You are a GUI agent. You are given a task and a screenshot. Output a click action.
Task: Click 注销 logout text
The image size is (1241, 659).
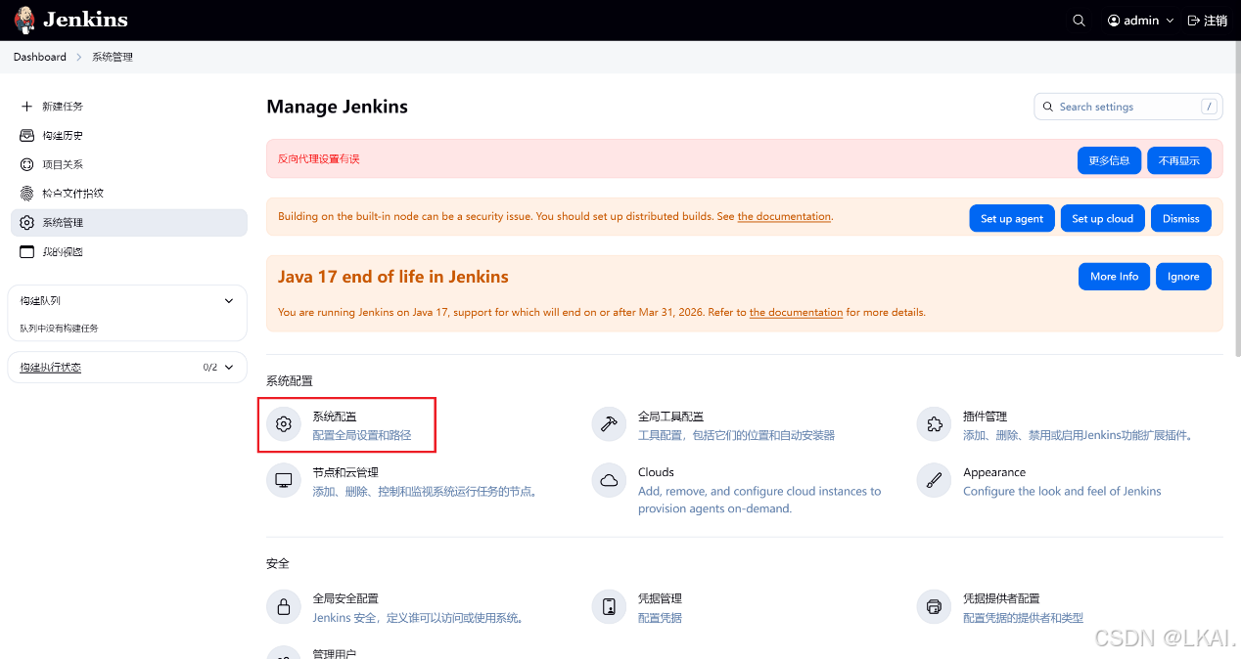[1216, 21]
